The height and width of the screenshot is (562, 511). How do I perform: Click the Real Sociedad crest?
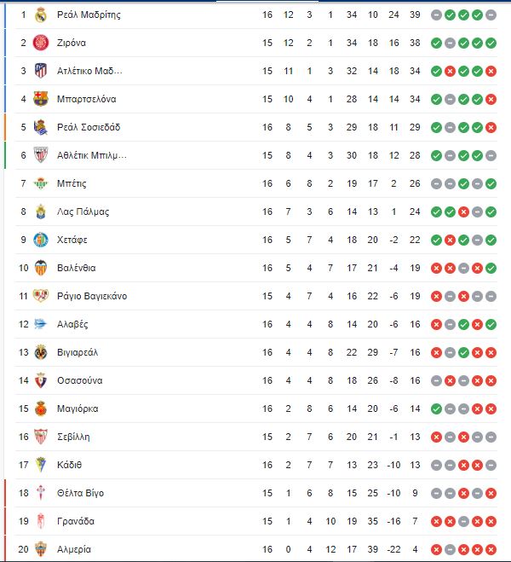(41, 127)
